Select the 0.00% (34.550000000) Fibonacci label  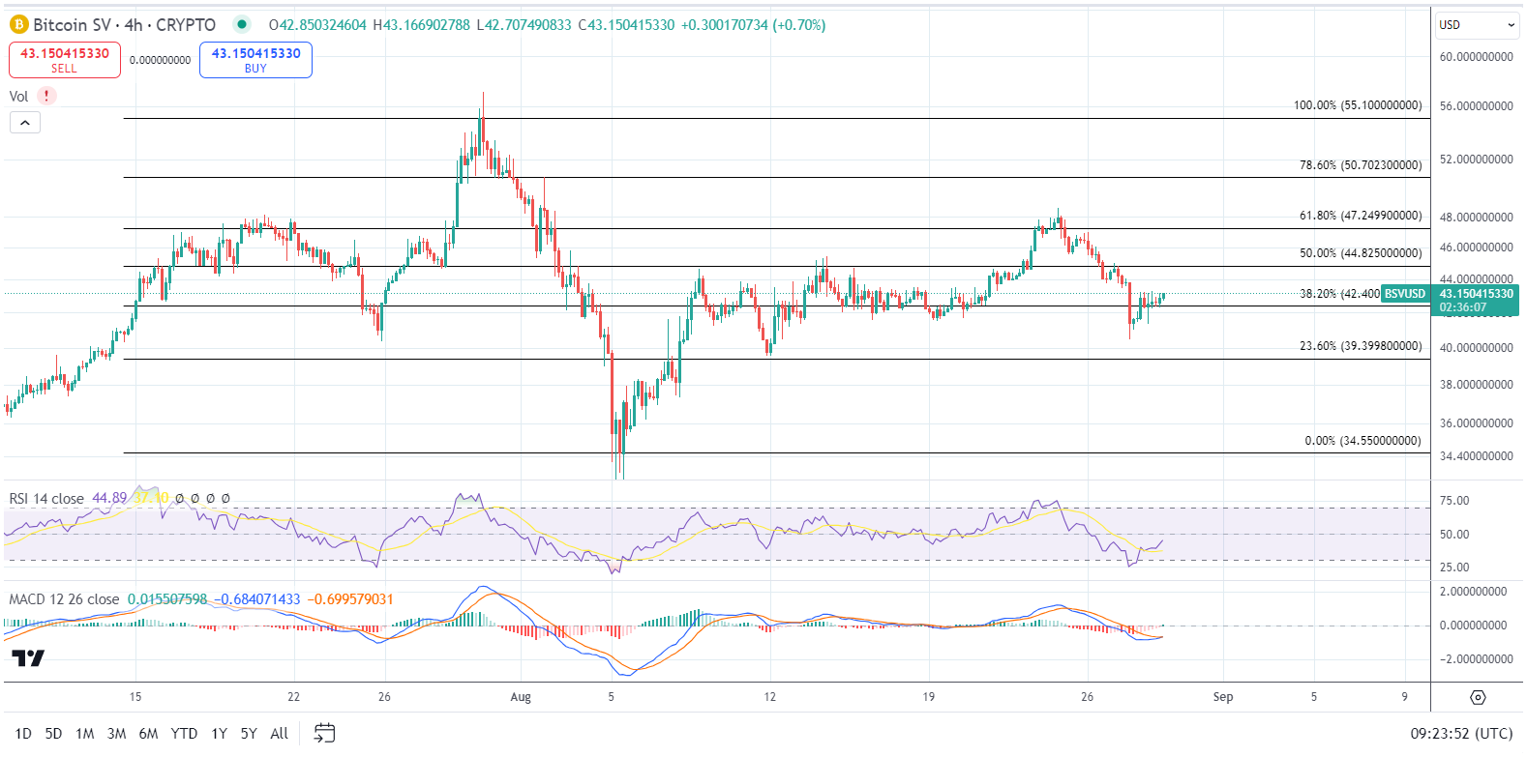(1363, 441)
